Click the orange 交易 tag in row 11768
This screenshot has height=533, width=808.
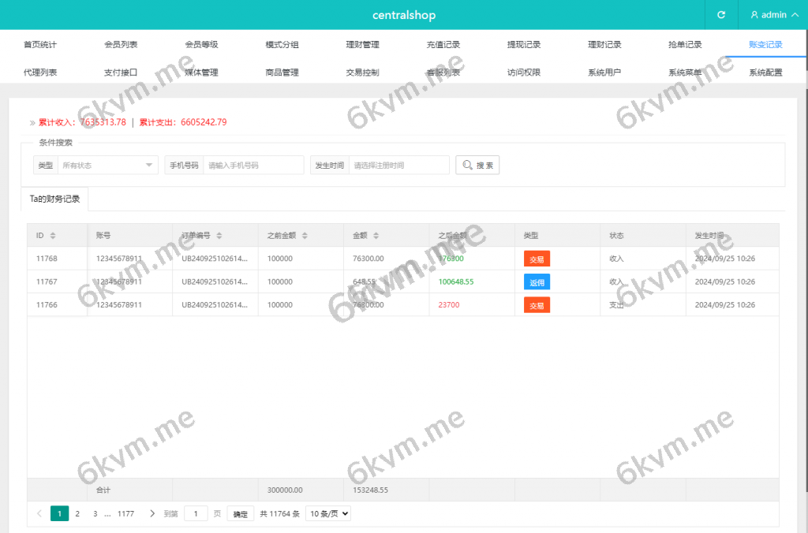pos(537,259)
